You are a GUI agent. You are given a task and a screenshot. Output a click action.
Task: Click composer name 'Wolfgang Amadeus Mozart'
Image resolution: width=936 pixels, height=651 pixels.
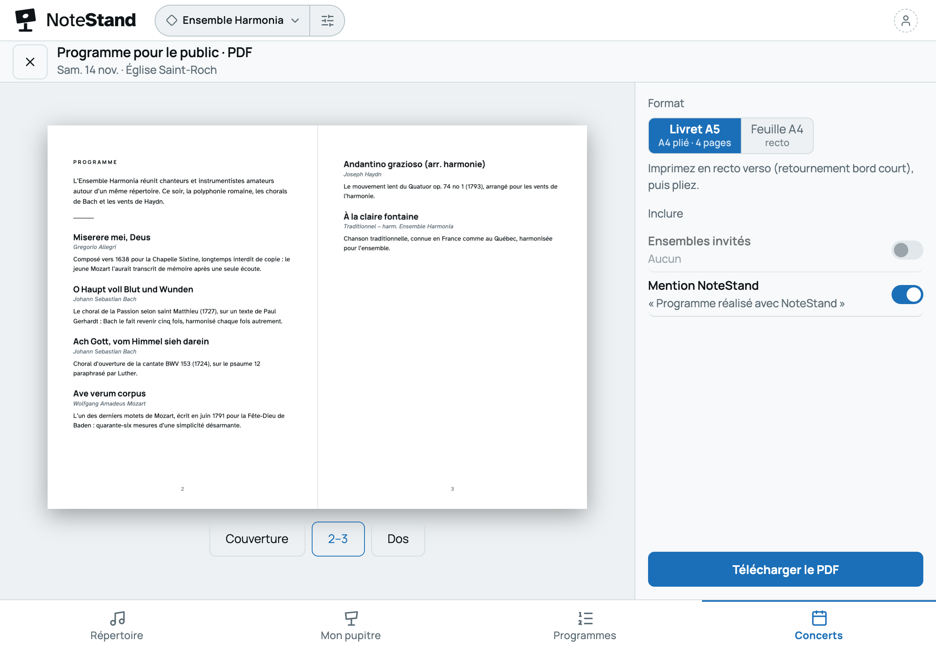[109, 404]
